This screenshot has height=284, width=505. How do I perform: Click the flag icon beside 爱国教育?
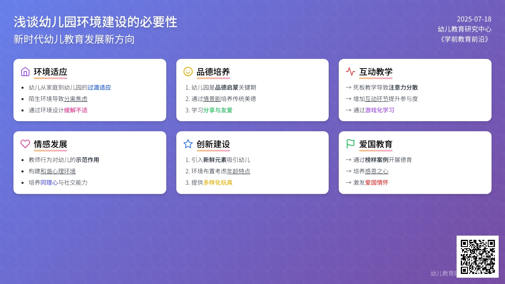pyautogui.click(x=351, y=144)
